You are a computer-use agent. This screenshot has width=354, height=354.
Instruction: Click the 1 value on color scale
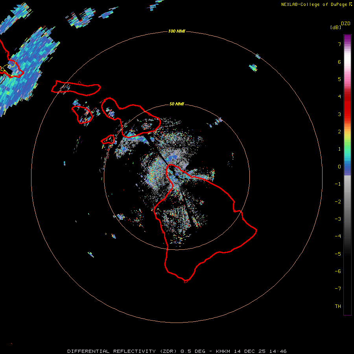point(339,149)
